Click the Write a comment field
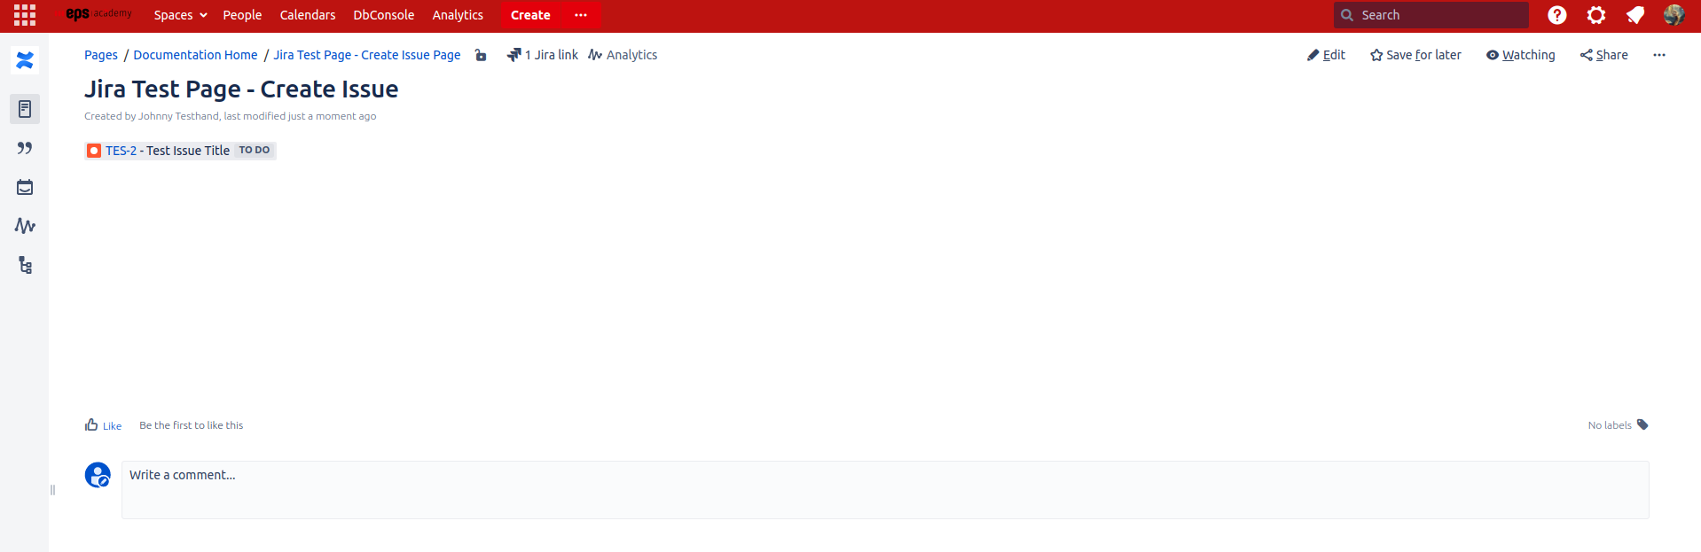 pyautogui.click(x=884, y=489)
